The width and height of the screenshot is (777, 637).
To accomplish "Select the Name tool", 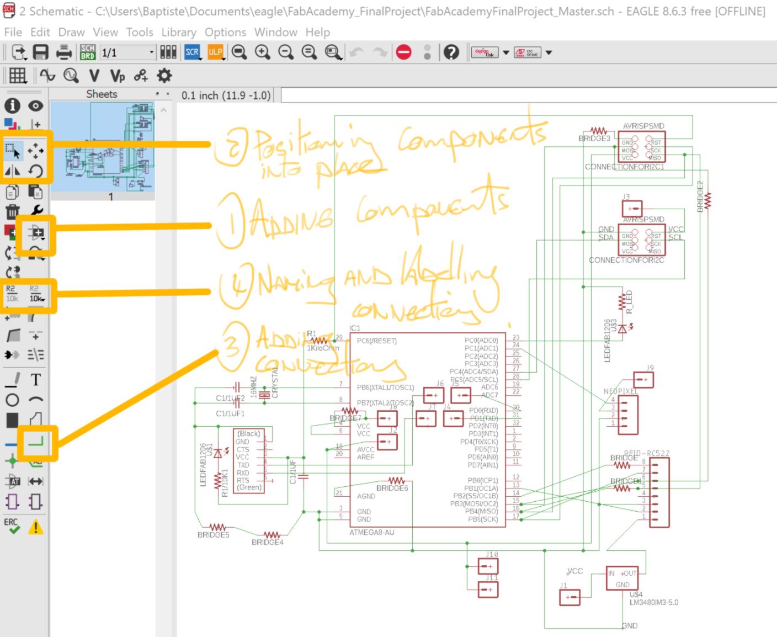I will point(12,294).
